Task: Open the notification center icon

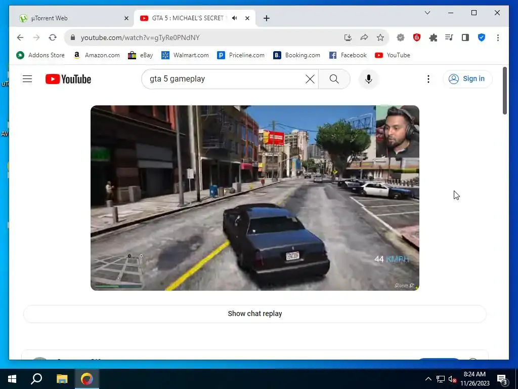Action: click(502, 380)
